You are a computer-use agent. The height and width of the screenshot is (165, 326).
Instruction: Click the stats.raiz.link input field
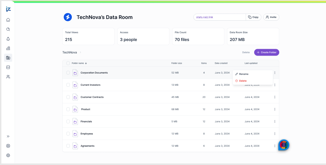click(x=219, y=17)
